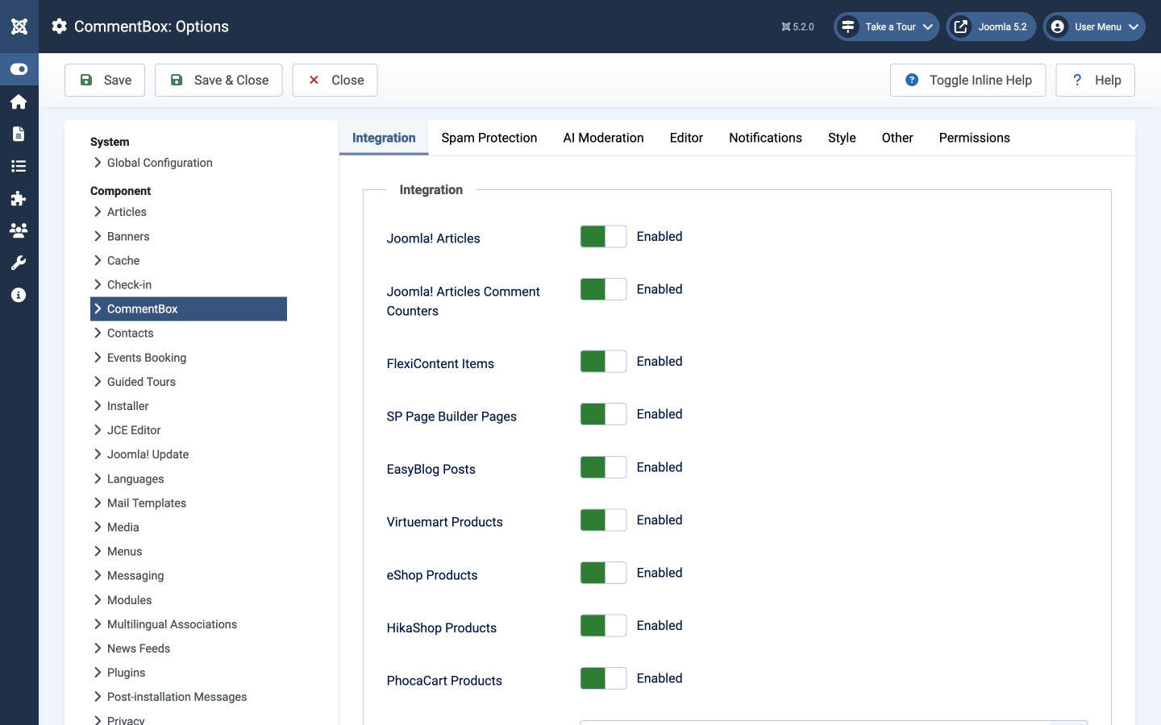Open the Components puzzle sidebar icon

(19, 198)
